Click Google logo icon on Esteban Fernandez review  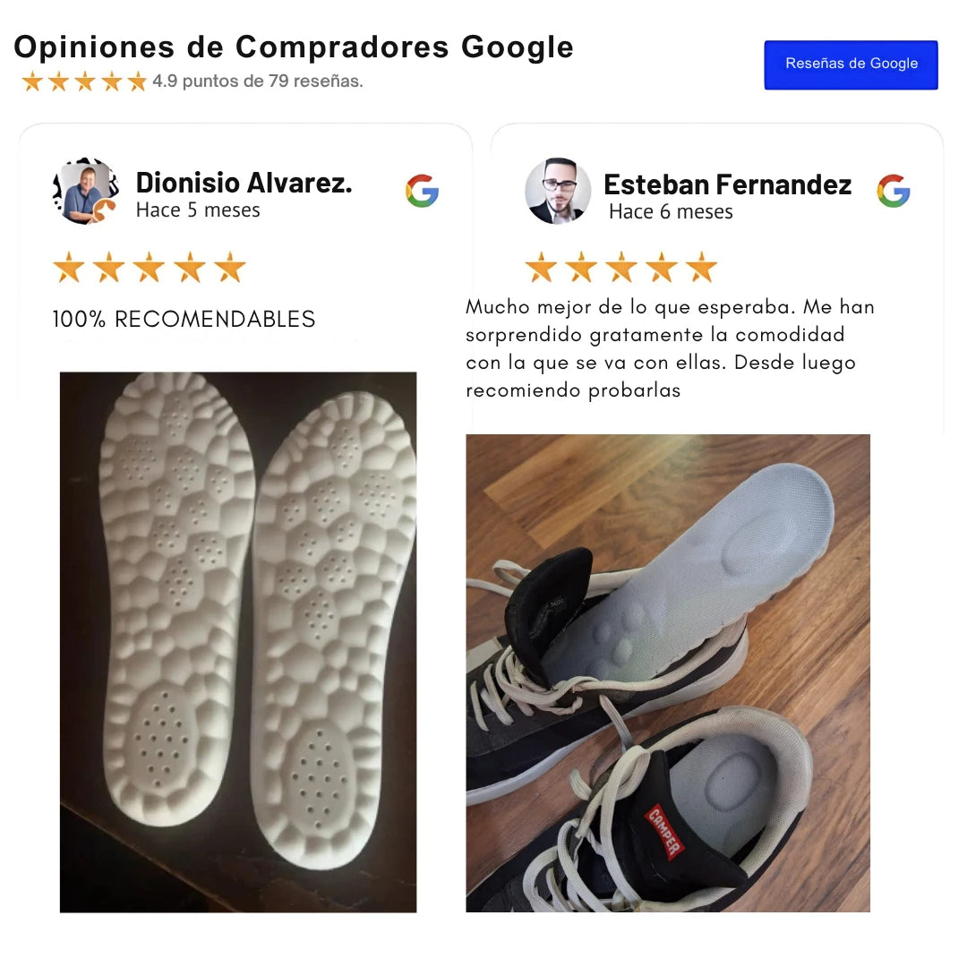(x=893, y=191)
